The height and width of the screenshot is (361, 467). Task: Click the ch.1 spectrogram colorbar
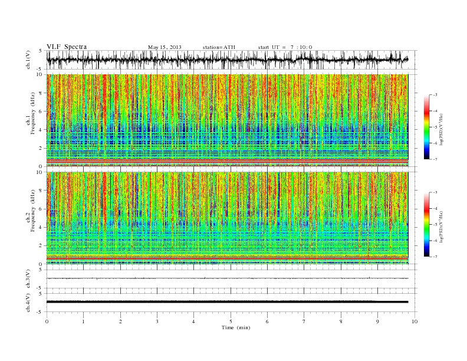point(426,127)
